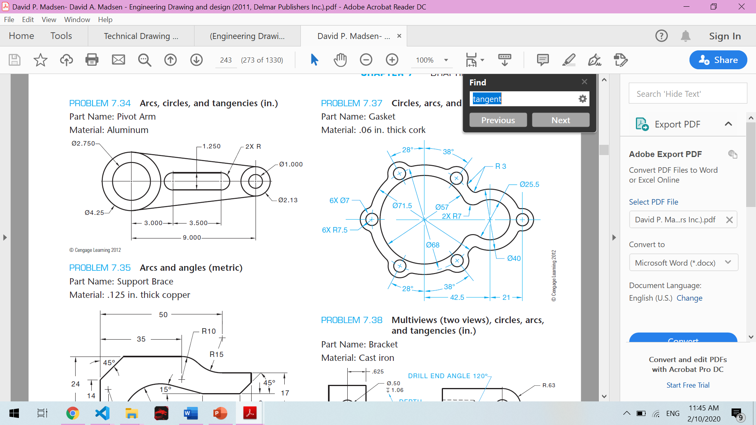756x425 pixels.
Task: Activate the arrow Selection tool
Action: tap(314, 60)
